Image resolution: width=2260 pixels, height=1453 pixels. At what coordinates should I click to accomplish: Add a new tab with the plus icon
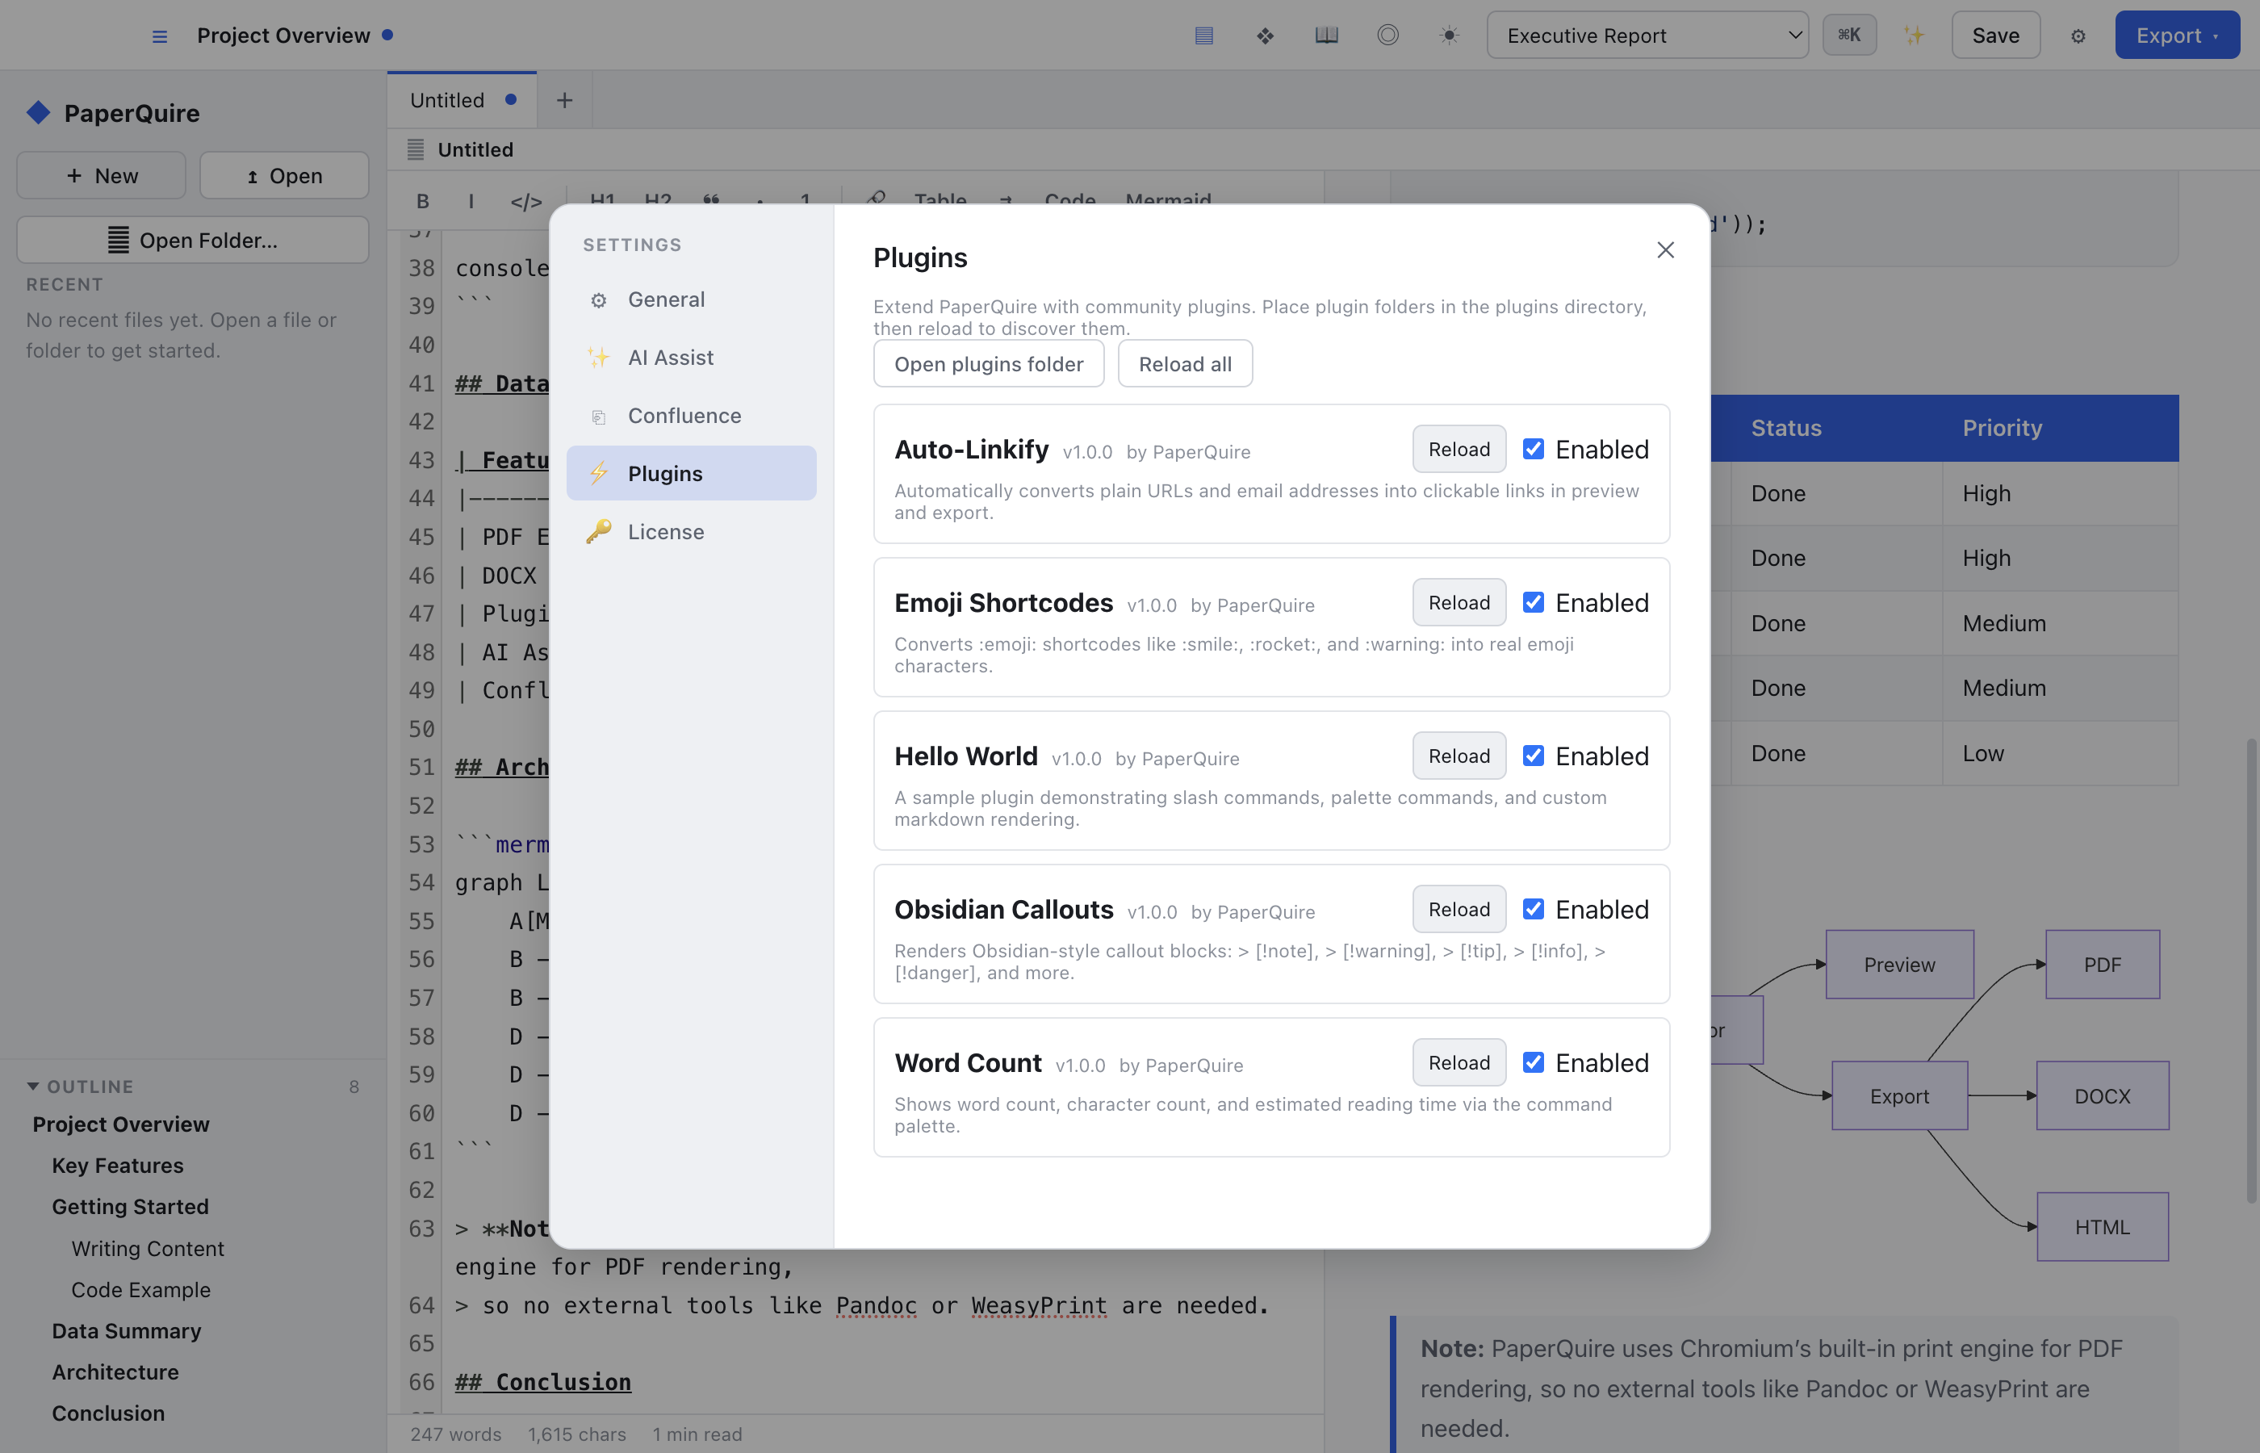[564, 100]
